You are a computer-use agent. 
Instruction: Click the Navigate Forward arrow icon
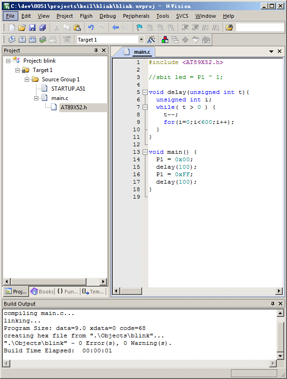[125, 28]
